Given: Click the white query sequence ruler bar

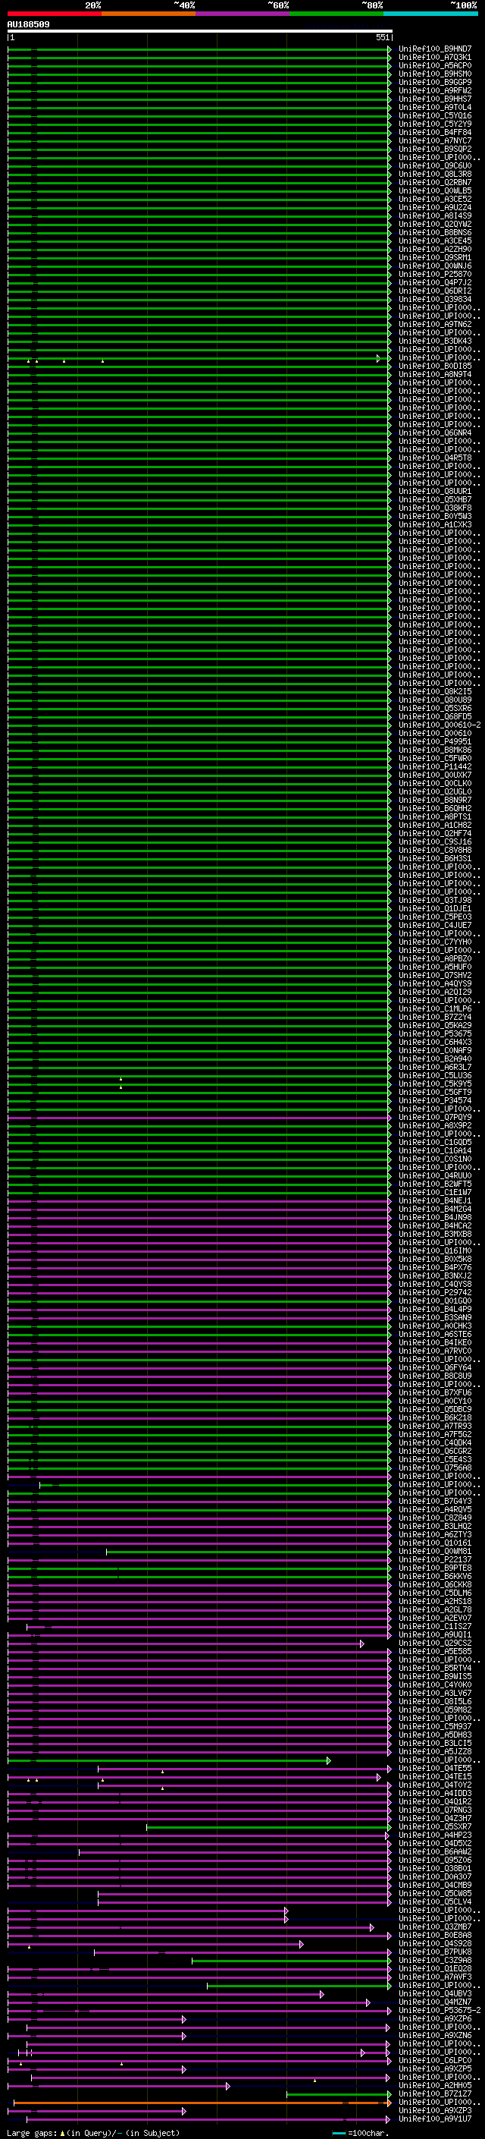Looking at the screenshot, I should 200,30.
